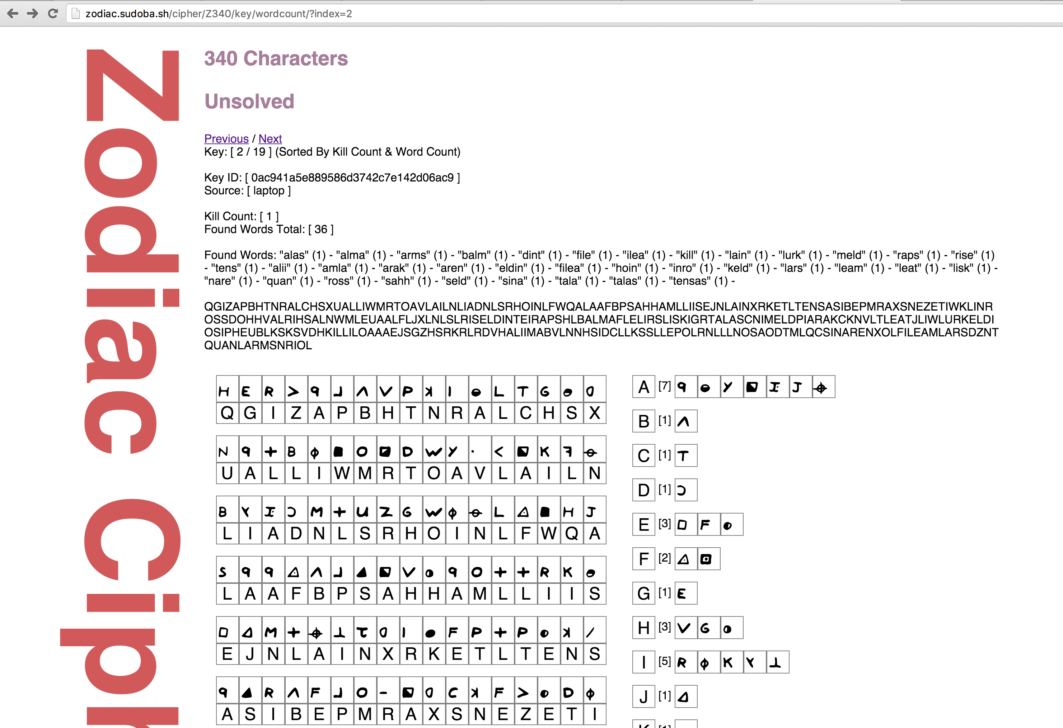This screenshot has width=1063, height=728.
Task: Click the F symbol in E legend row
Action: [x=708, y=525]
